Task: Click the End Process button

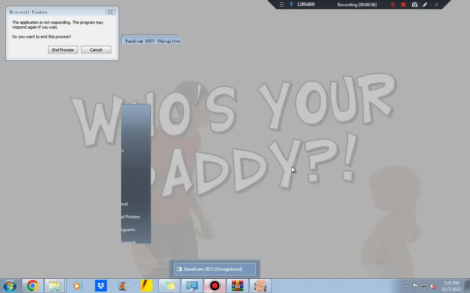Action: pyautogui.click(x=63, y=50)
